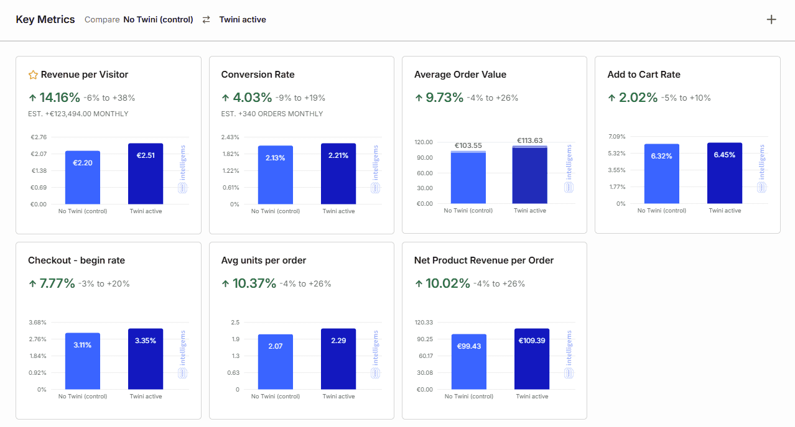Click the 6.32% control bar in Add to Cart
Screen dimensions: 795x427
662,173
